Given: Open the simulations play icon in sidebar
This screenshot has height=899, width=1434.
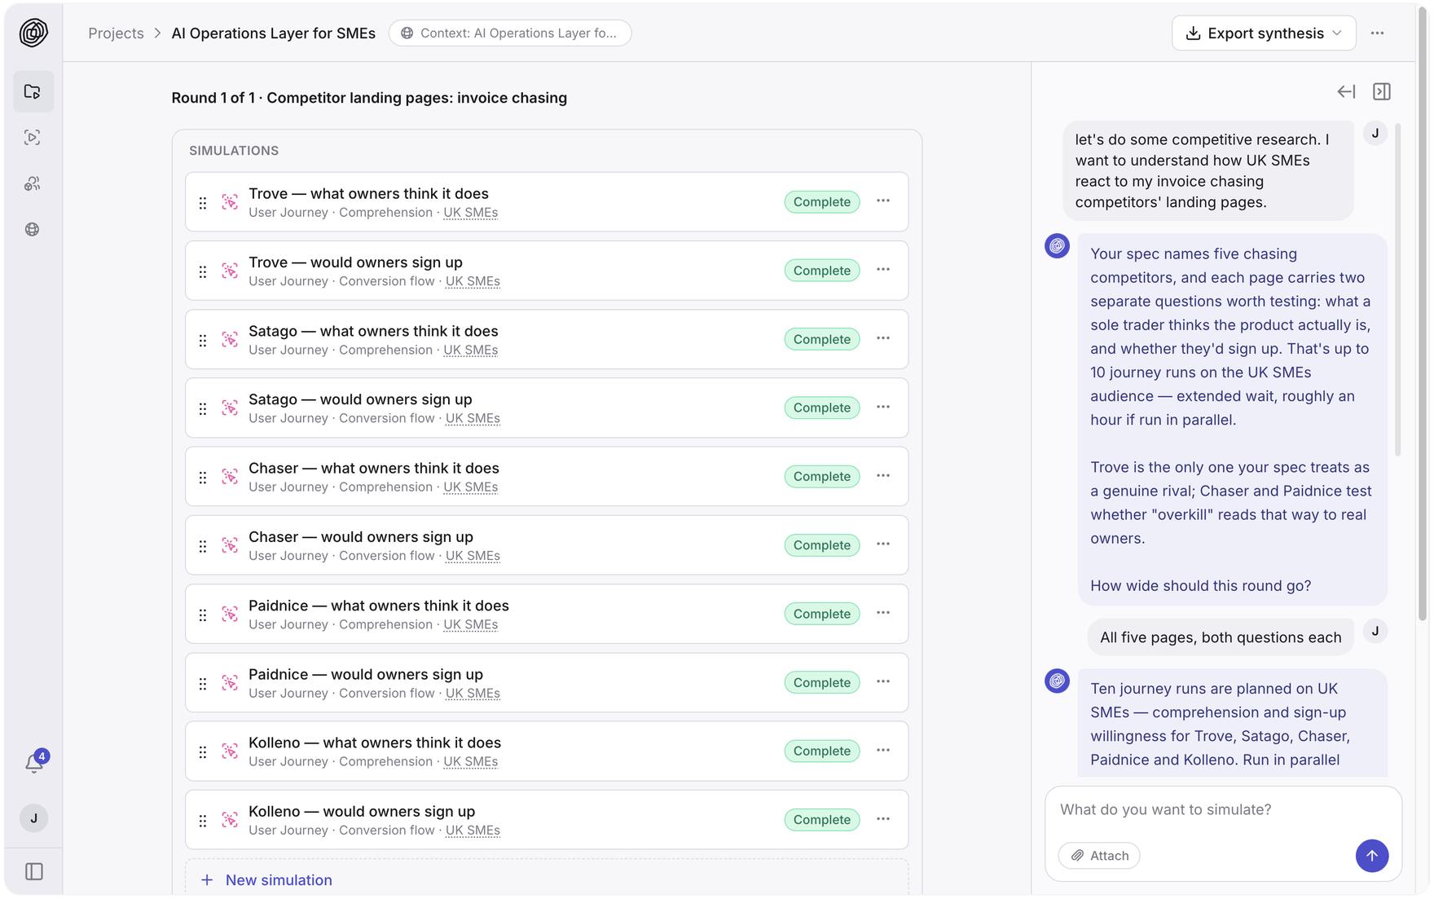Looking at the screenshot, I should click(33, 137).
